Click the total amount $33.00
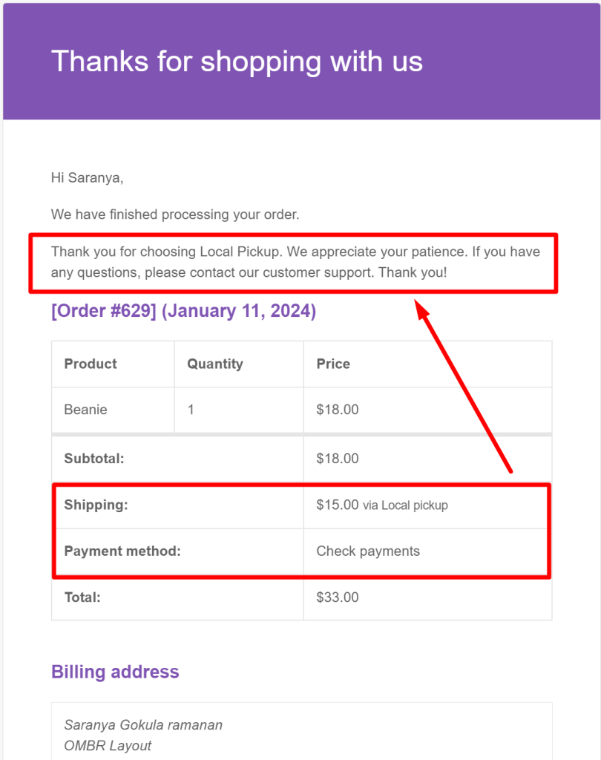This screenshot has width=601, height=760. pyautogui.click(x=338, y=597)
